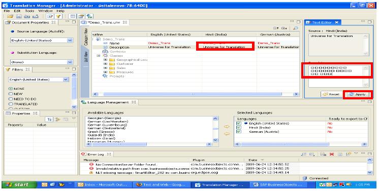Image resolution: width=379 pixels, height=191 pixels.
Task: Open SAP BusinessObjects taskbar button
Action: (278, 185)
